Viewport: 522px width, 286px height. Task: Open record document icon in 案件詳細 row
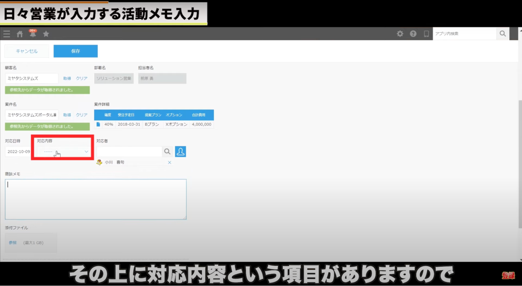coord(98,124)
